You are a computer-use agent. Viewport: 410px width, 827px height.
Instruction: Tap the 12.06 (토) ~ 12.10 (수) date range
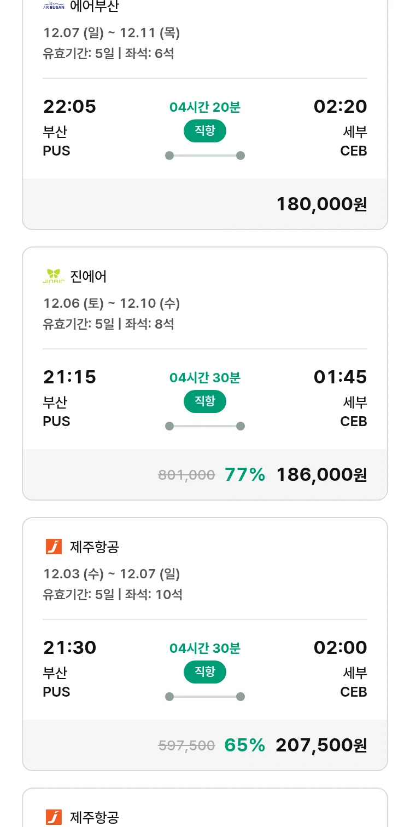pos(112,303)
